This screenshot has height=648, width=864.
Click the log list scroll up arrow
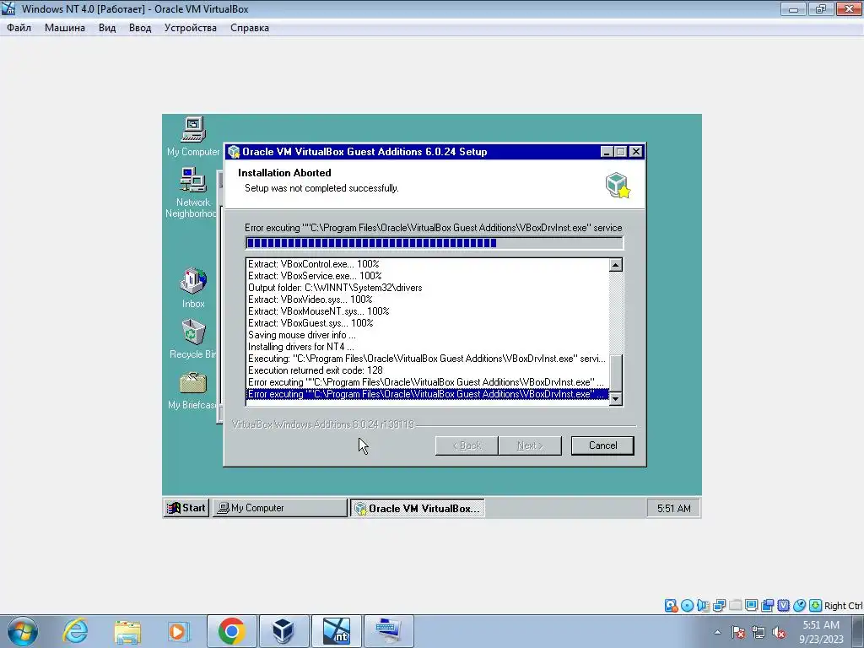click(x=615, y=265)
